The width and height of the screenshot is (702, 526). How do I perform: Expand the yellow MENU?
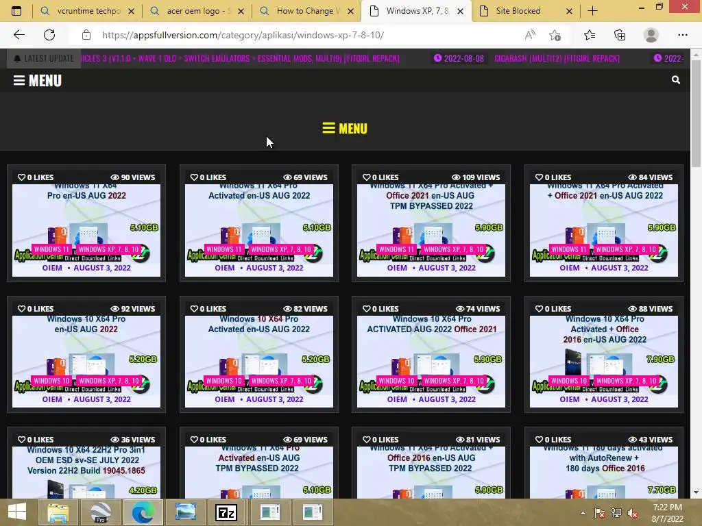coord(345,128)
